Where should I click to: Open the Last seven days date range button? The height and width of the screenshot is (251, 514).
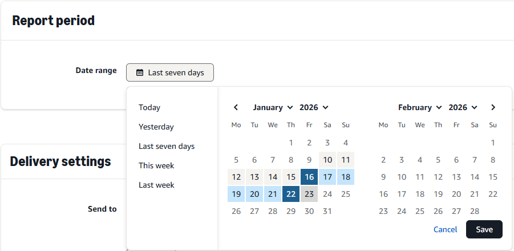[170, 72]
